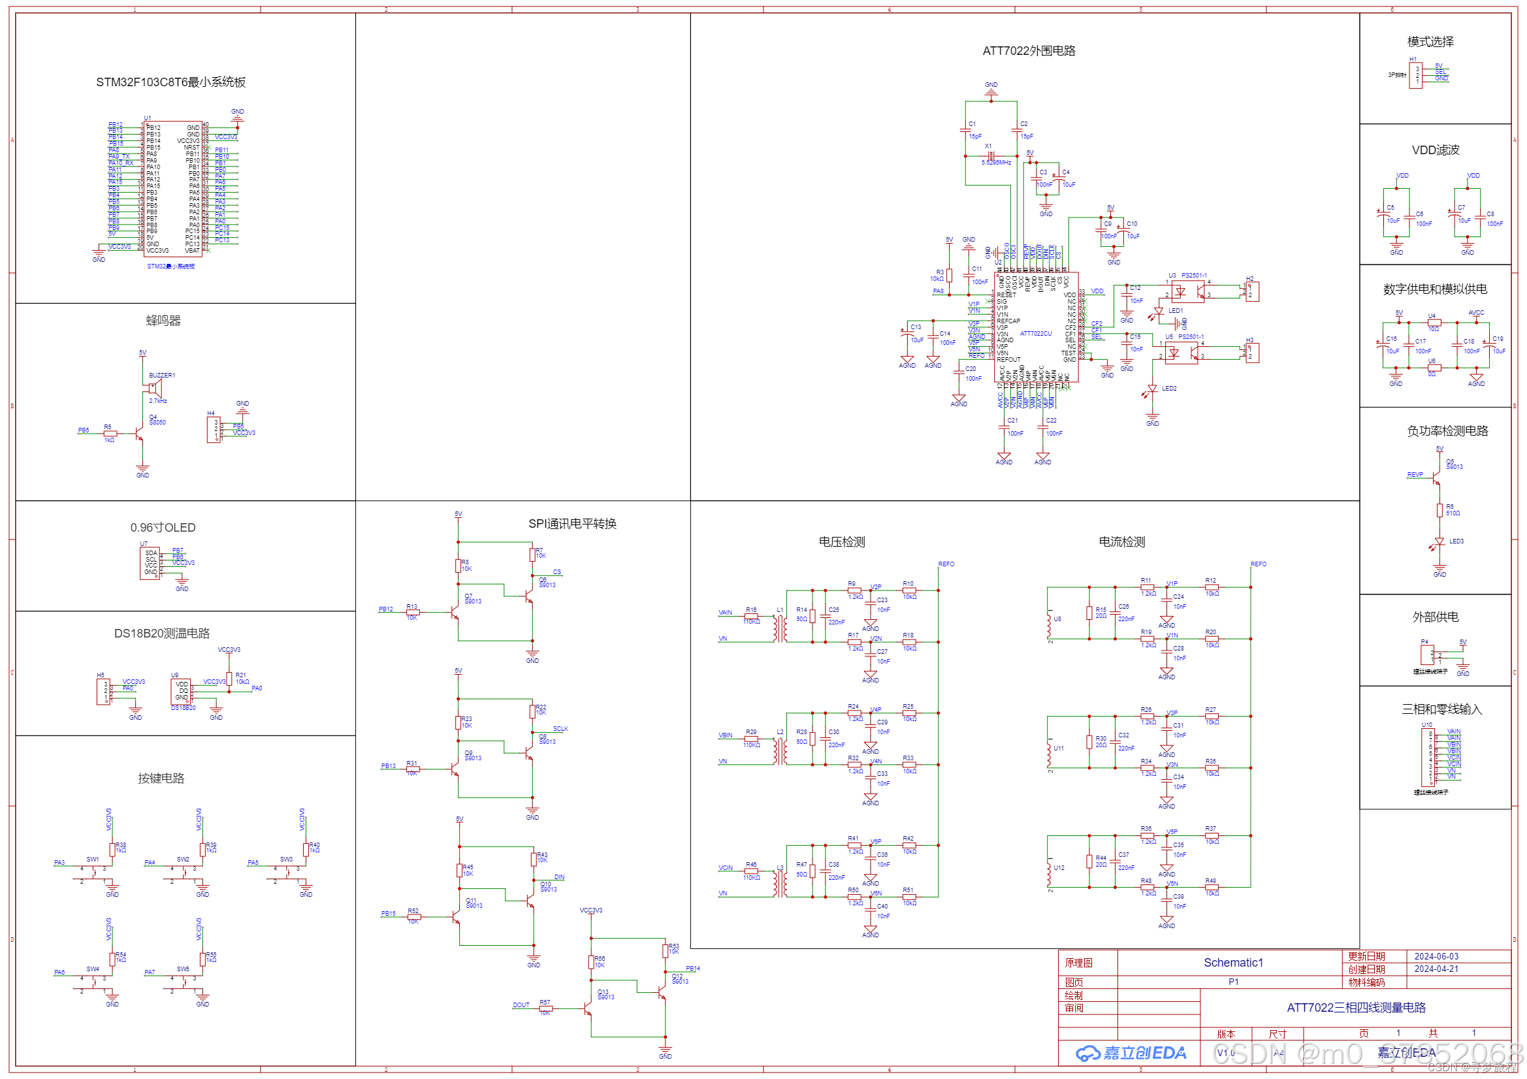Select the X1 crystal oscillator symbol
Screen dimensions: 1527x1079
[x=991, y=155]
